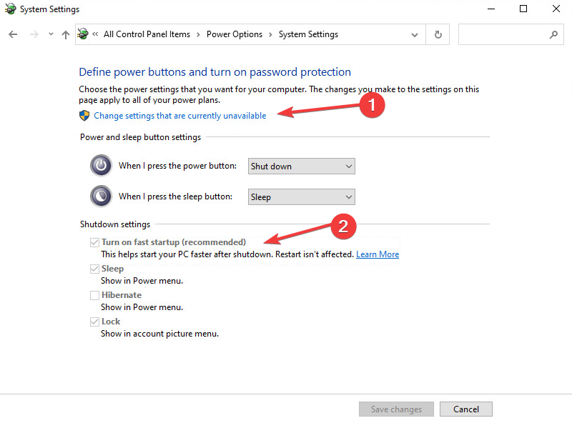Click the UAC shield icon
The width and height of the screenshot is (572, 423).
[x=84, y=116]
